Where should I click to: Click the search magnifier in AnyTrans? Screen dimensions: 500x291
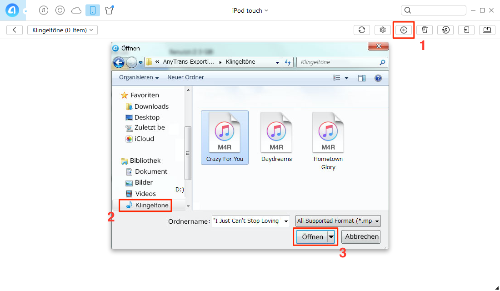pyautogui.click(x=408, y=10)
